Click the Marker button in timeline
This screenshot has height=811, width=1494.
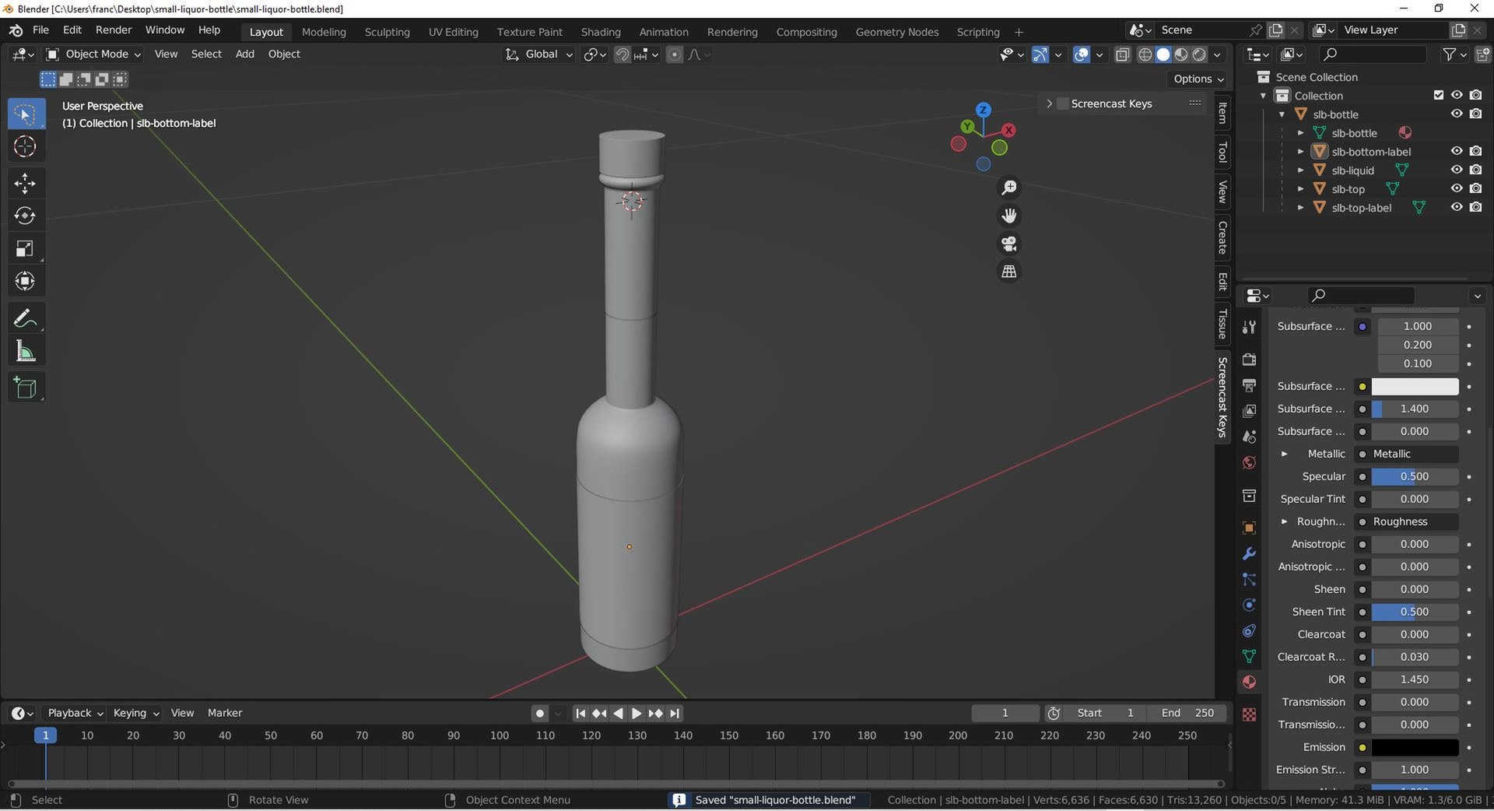[x=225, y=713]
